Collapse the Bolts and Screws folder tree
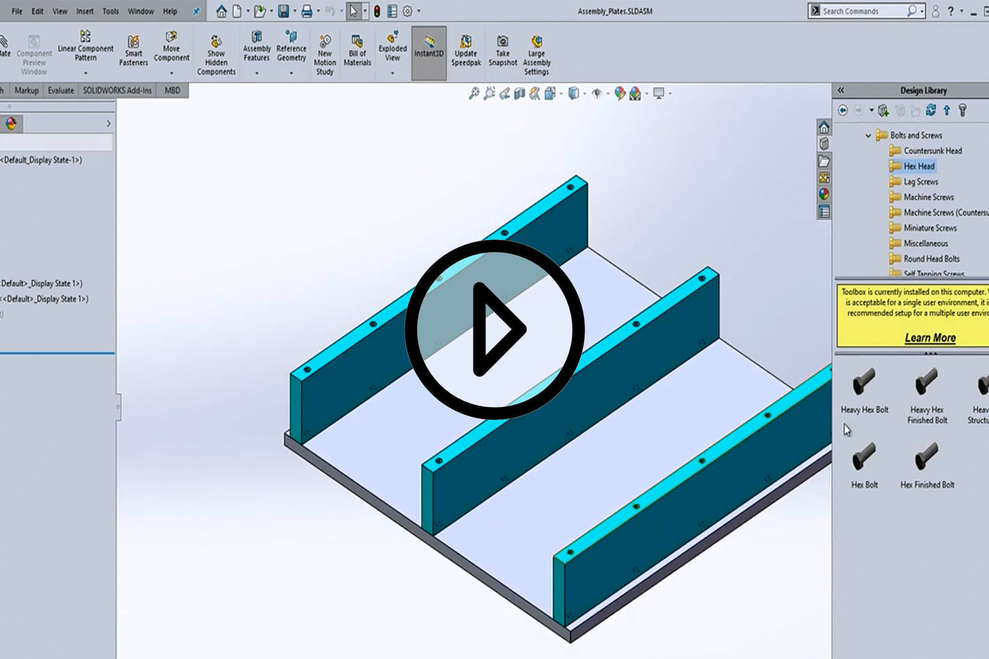Screen dimensions: 989x659 [868, 135]
